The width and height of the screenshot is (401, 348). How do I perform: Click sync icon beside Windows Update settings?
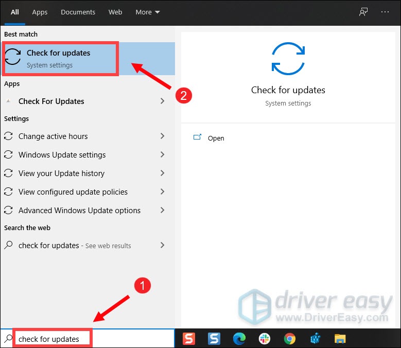pos(8,154)
